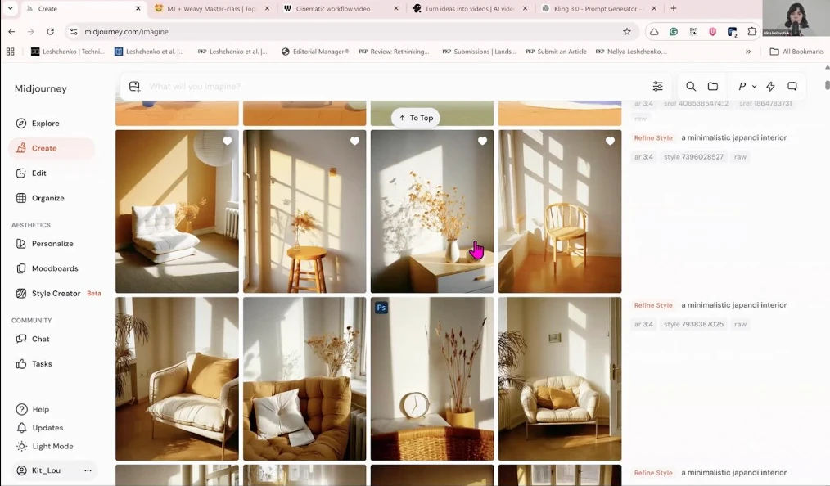
Task: Open the speech bubble chat icon
Action: pyautogui.click(x=792, y=87)
